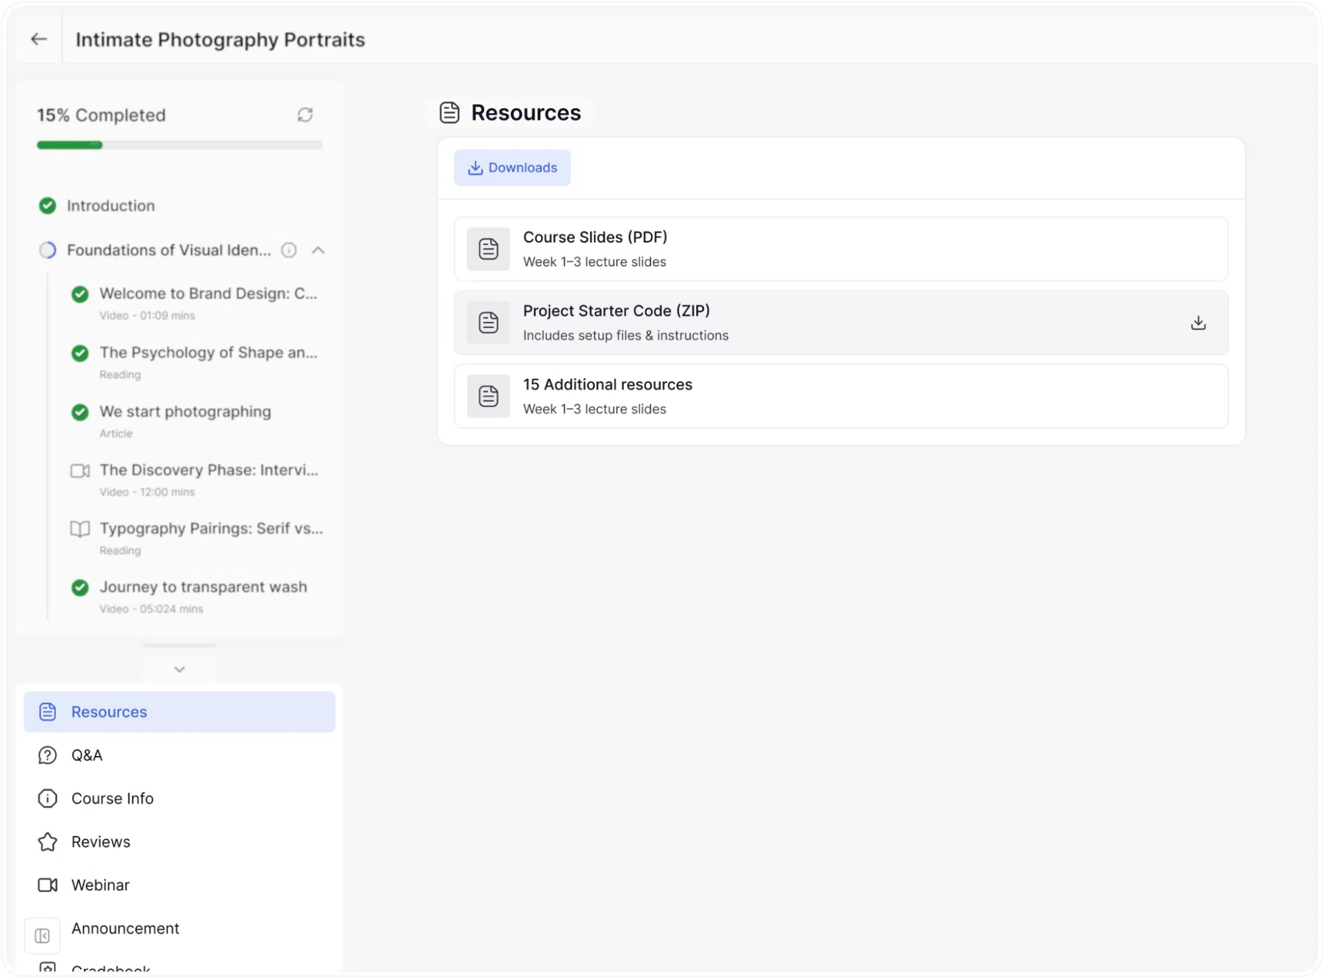
Task: Click the check mark on Welcome to Brand Design
Action: click(x=80, y=294)
